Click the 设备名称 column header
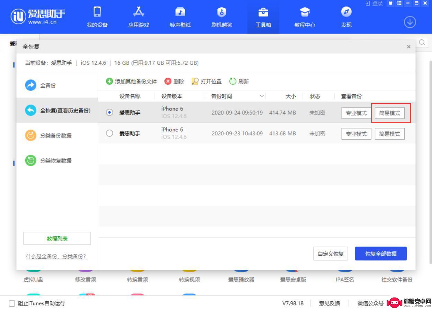 pos(130,96)
